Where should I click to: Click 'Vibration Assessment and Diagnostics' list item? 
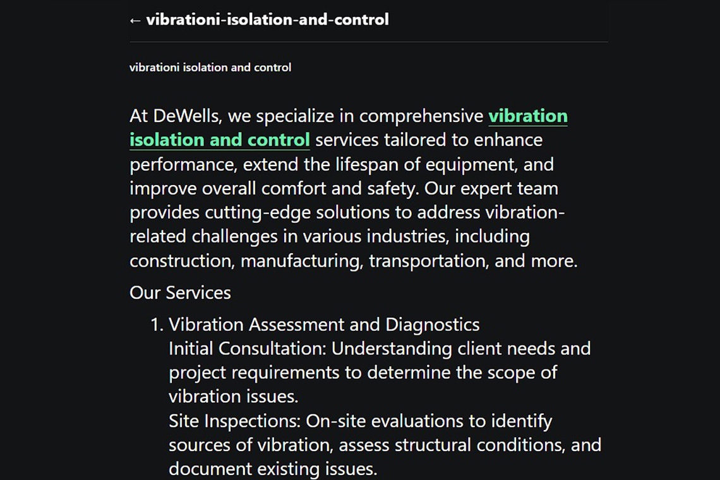pyautogui.click(x=324, y=325)
